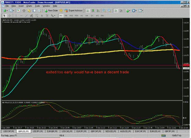Zoom out on the chart
Screen dimensions: 191x138
pos(109,11)
